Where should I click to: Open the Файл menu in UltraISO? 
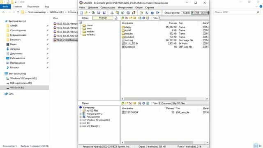[x=82, y=7]
